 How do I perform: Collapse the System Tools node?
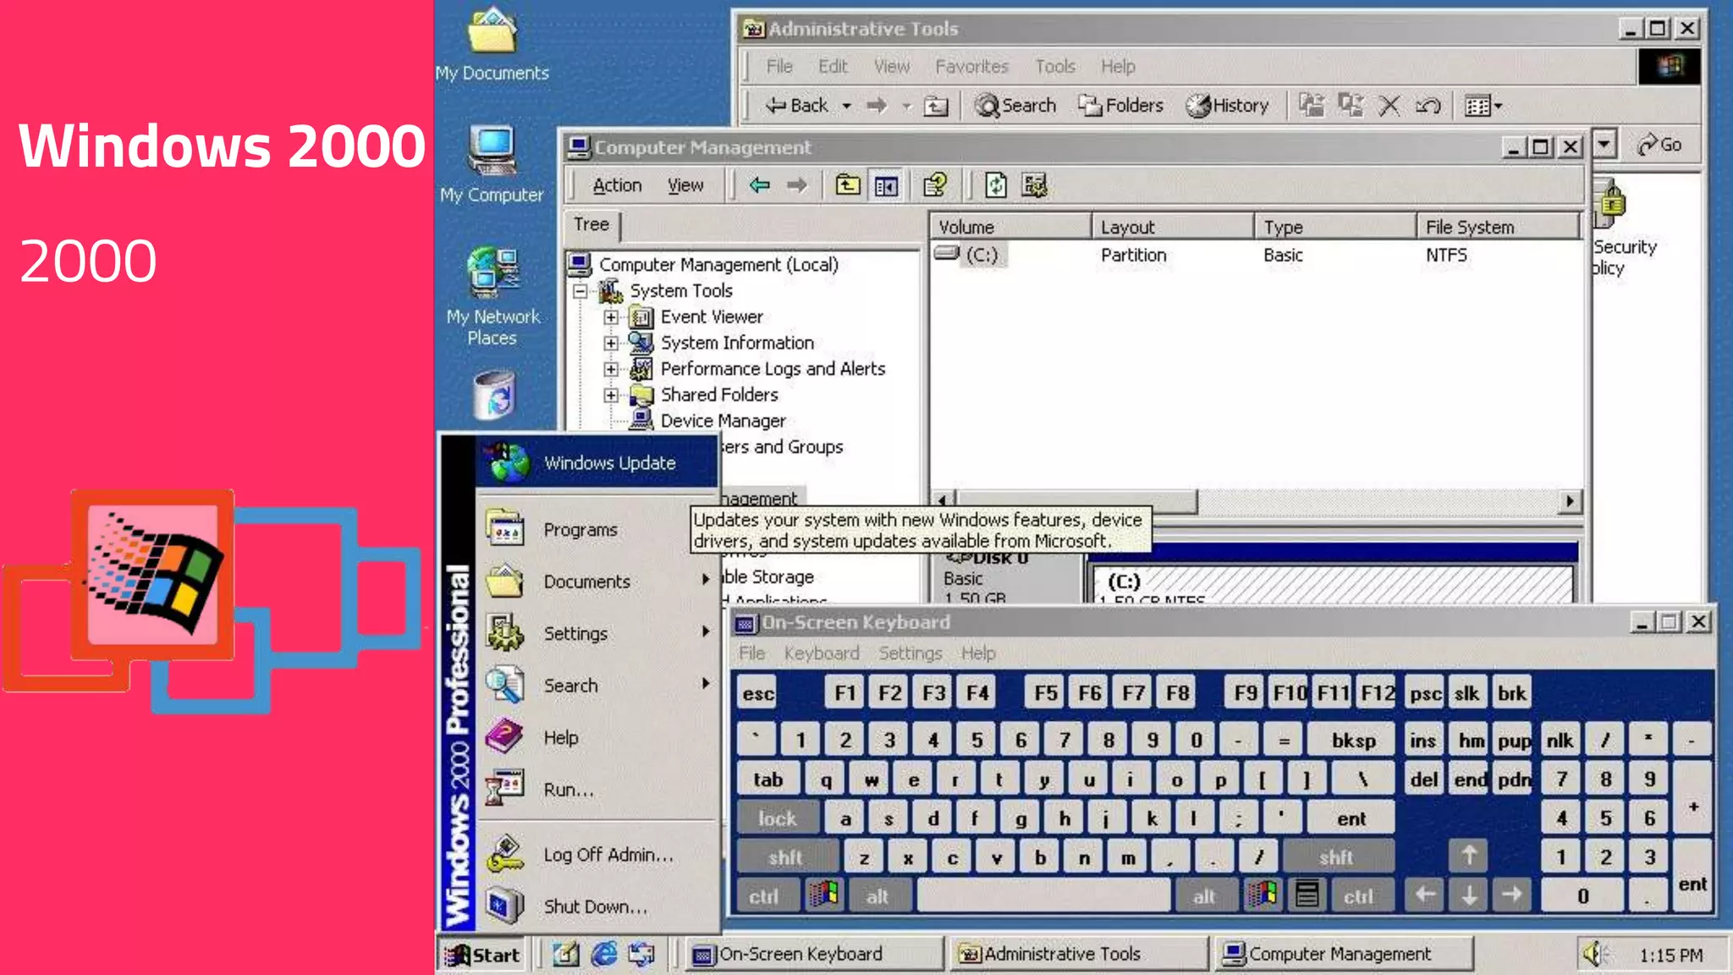coord(580,291)
